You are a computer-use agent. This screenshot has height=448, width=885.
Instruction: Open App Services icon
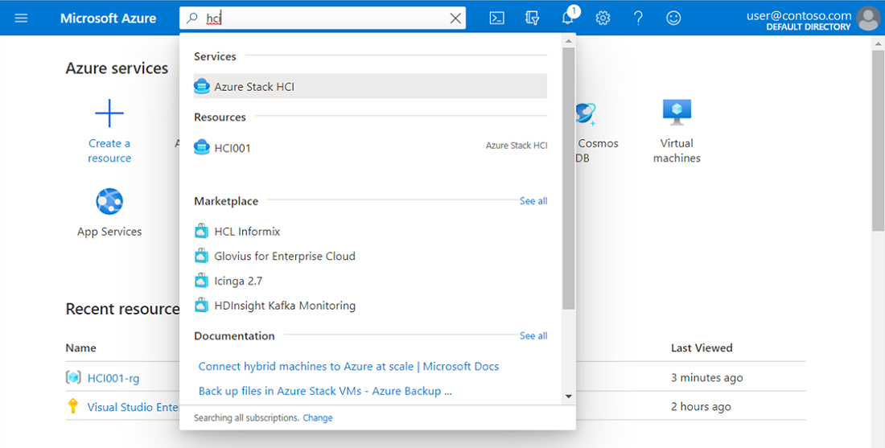[x=109, y=201]
